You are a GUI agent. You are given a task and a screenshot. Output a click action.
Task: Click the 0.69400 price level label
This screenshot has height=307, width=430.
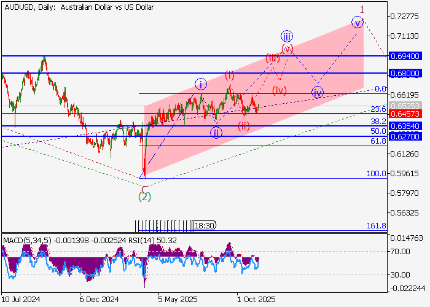(407, 56)
